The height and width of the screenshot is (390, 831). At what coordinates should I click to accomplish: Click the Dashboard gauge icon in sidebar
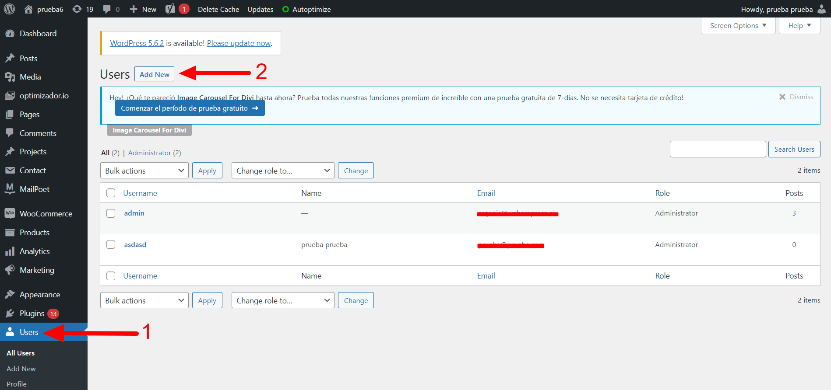click(x=10, y=34)
